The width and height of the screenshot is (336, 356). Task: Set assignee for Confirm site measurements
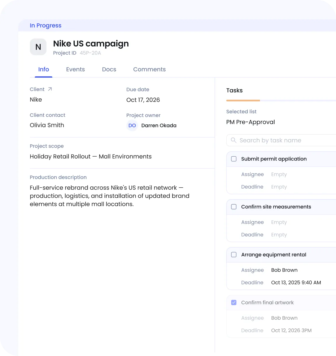279,222
